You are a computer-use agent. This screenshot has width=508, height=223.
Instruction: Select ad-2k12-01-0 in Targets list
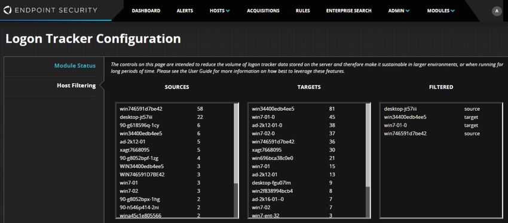(307, 125)
